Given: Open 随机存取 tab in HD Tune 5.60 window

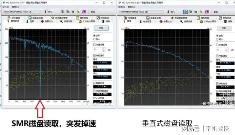Looking at the screenshot, I should tap(203, 18).
